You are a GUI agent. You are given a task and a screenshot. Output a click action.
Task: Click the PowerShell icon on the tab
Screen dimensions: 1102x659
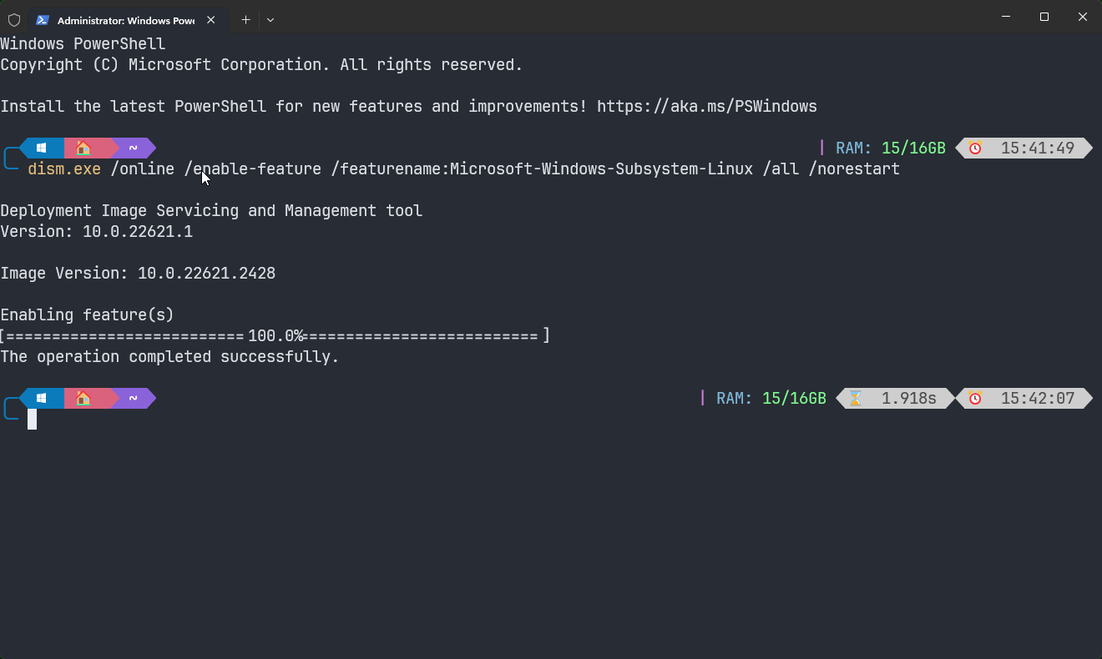[43, 20]
